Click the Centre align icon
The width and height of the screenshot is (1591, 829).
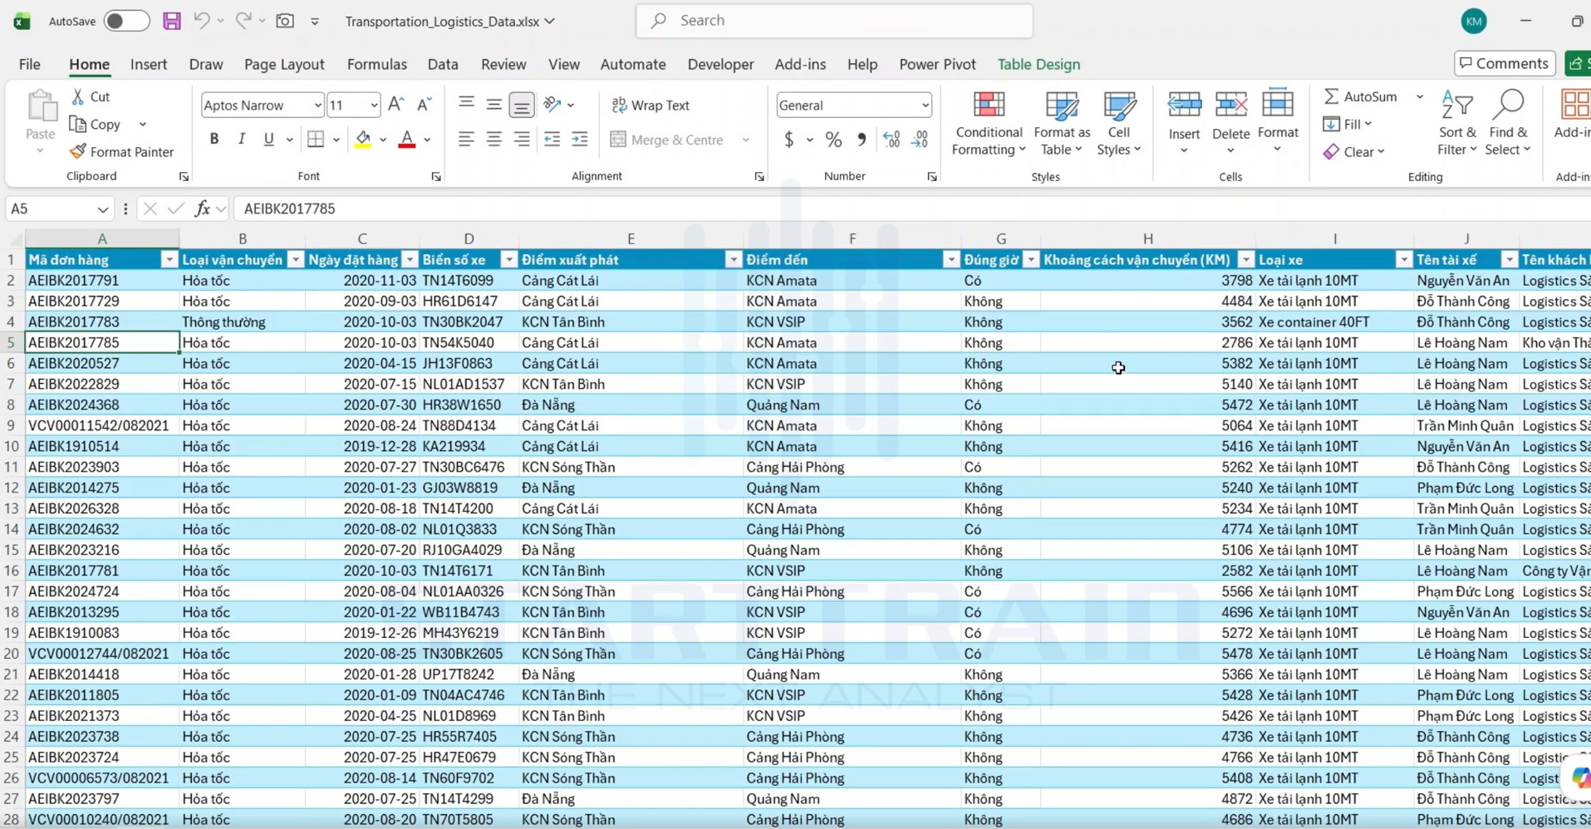pos(494,140)
